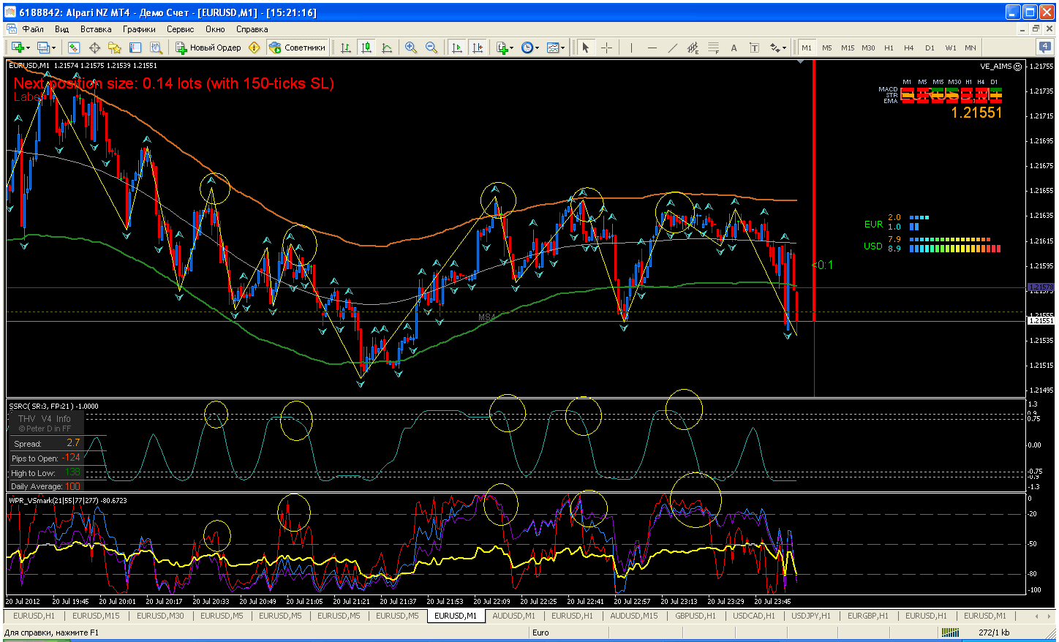
Task: Expand the New Chart dropdown arrow
Action: point(27,48)
